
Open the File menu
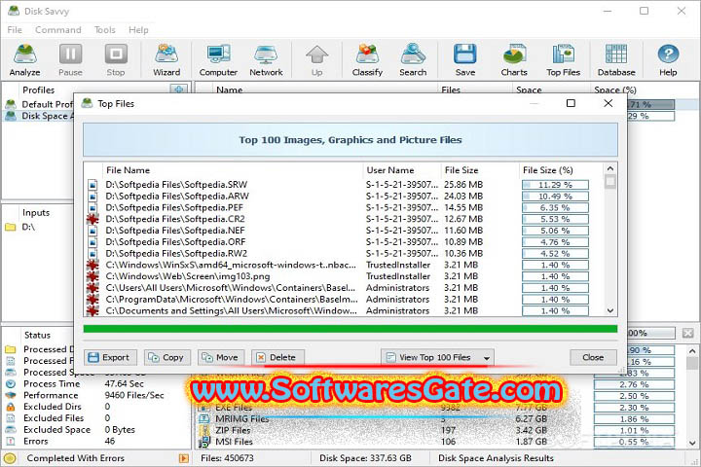(x=15, y=29)
